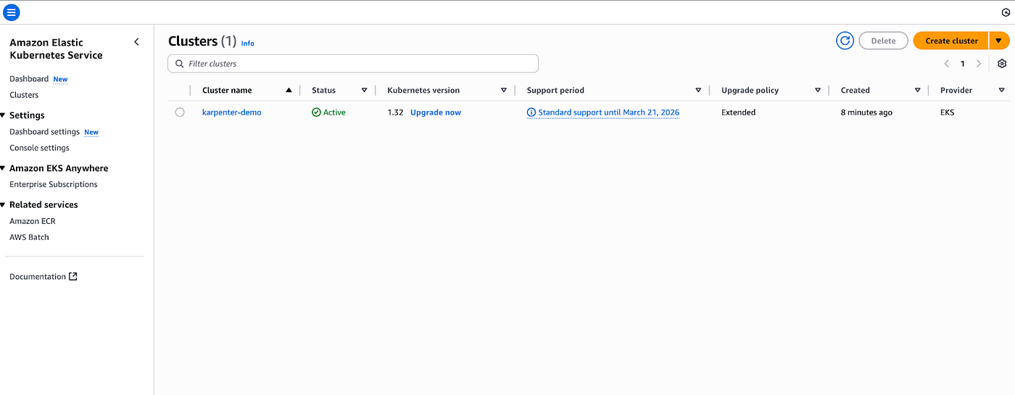Refresh the clusters list
Viewport: 1015px width, 395px height.
pos(845,41)
